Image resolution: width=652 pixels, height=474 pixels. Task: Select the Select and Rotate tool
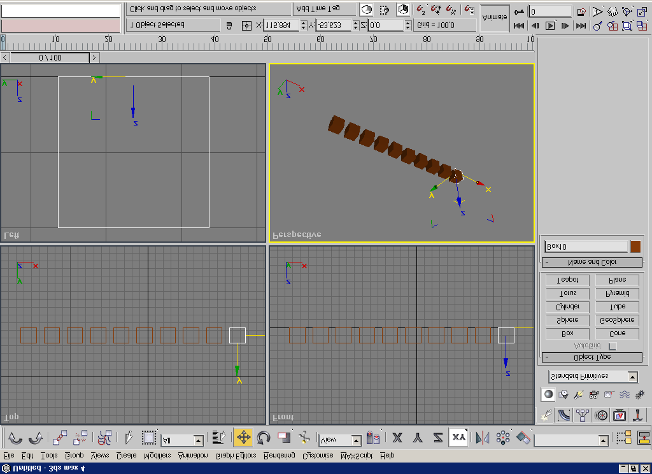[x=264, y=438]
